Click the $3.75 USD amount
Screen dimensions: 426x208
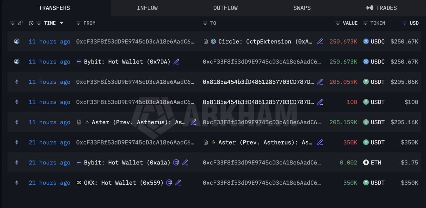[x=409, y=162]
